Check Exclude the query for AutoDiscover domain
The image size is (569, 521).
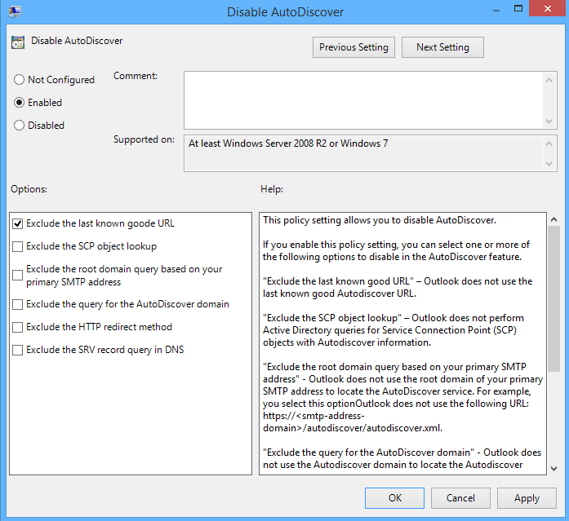pos(17,304)
